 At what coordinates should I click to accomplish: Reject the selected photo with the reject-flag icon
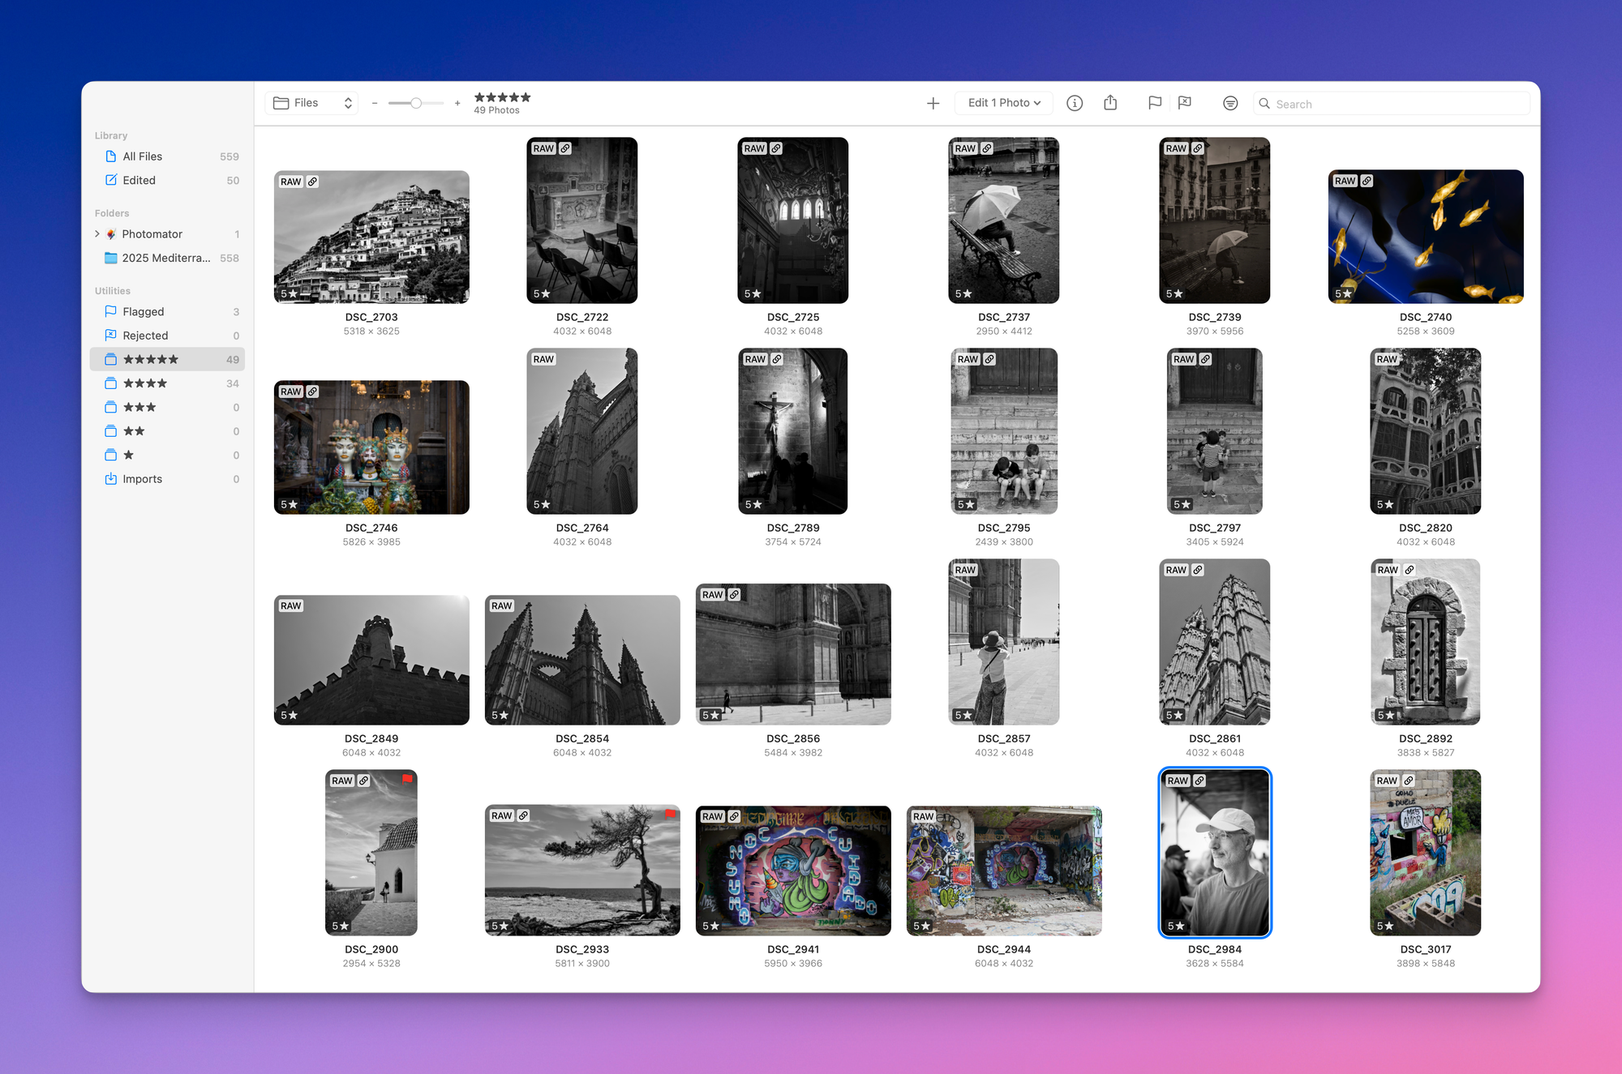(x=1185, y=103)
